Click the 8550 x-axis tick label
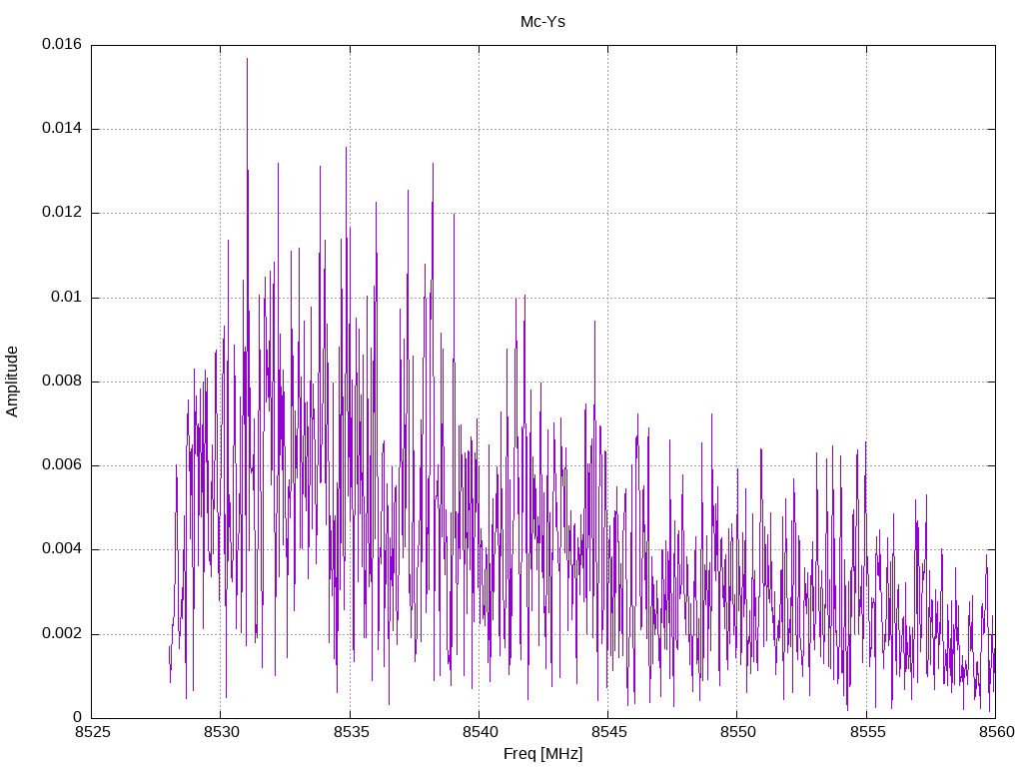Image resolution: width=1023 pixels, height=767 pixels. (x=736, y=732)
